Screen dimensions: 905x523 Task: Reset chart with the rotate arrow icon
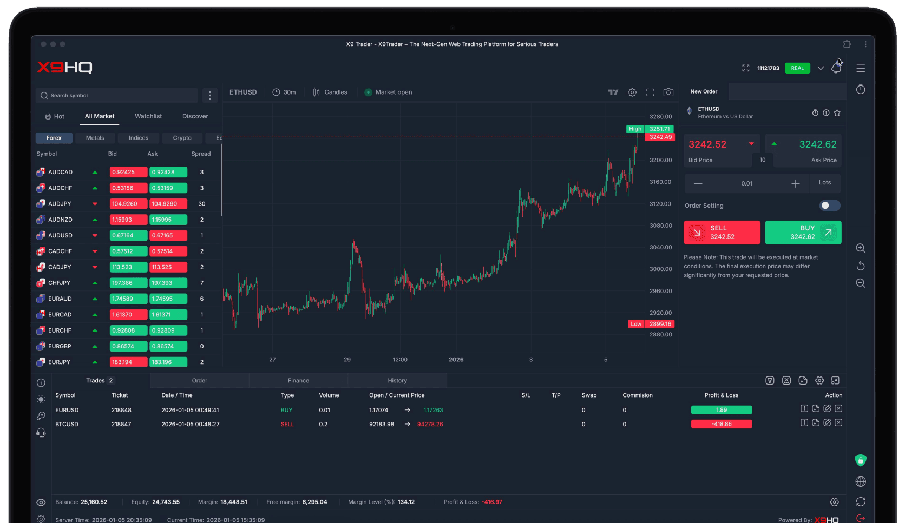coord(861,266)
